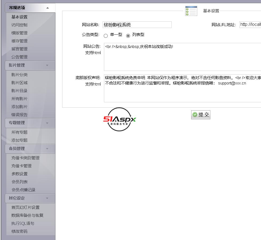Click the 网站URL地址 input field
The height and width of the screenshot is (240, 261).
coord(250,25)
